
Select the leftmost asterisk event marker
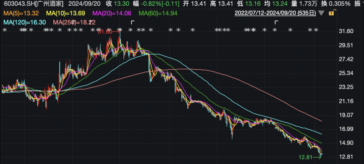[5, 30]
